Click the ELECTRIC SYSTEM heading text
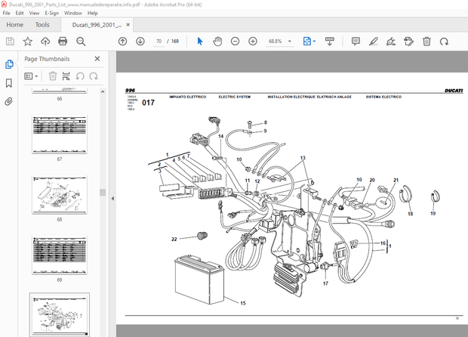 pyautogui.click(x=235, y=97)
